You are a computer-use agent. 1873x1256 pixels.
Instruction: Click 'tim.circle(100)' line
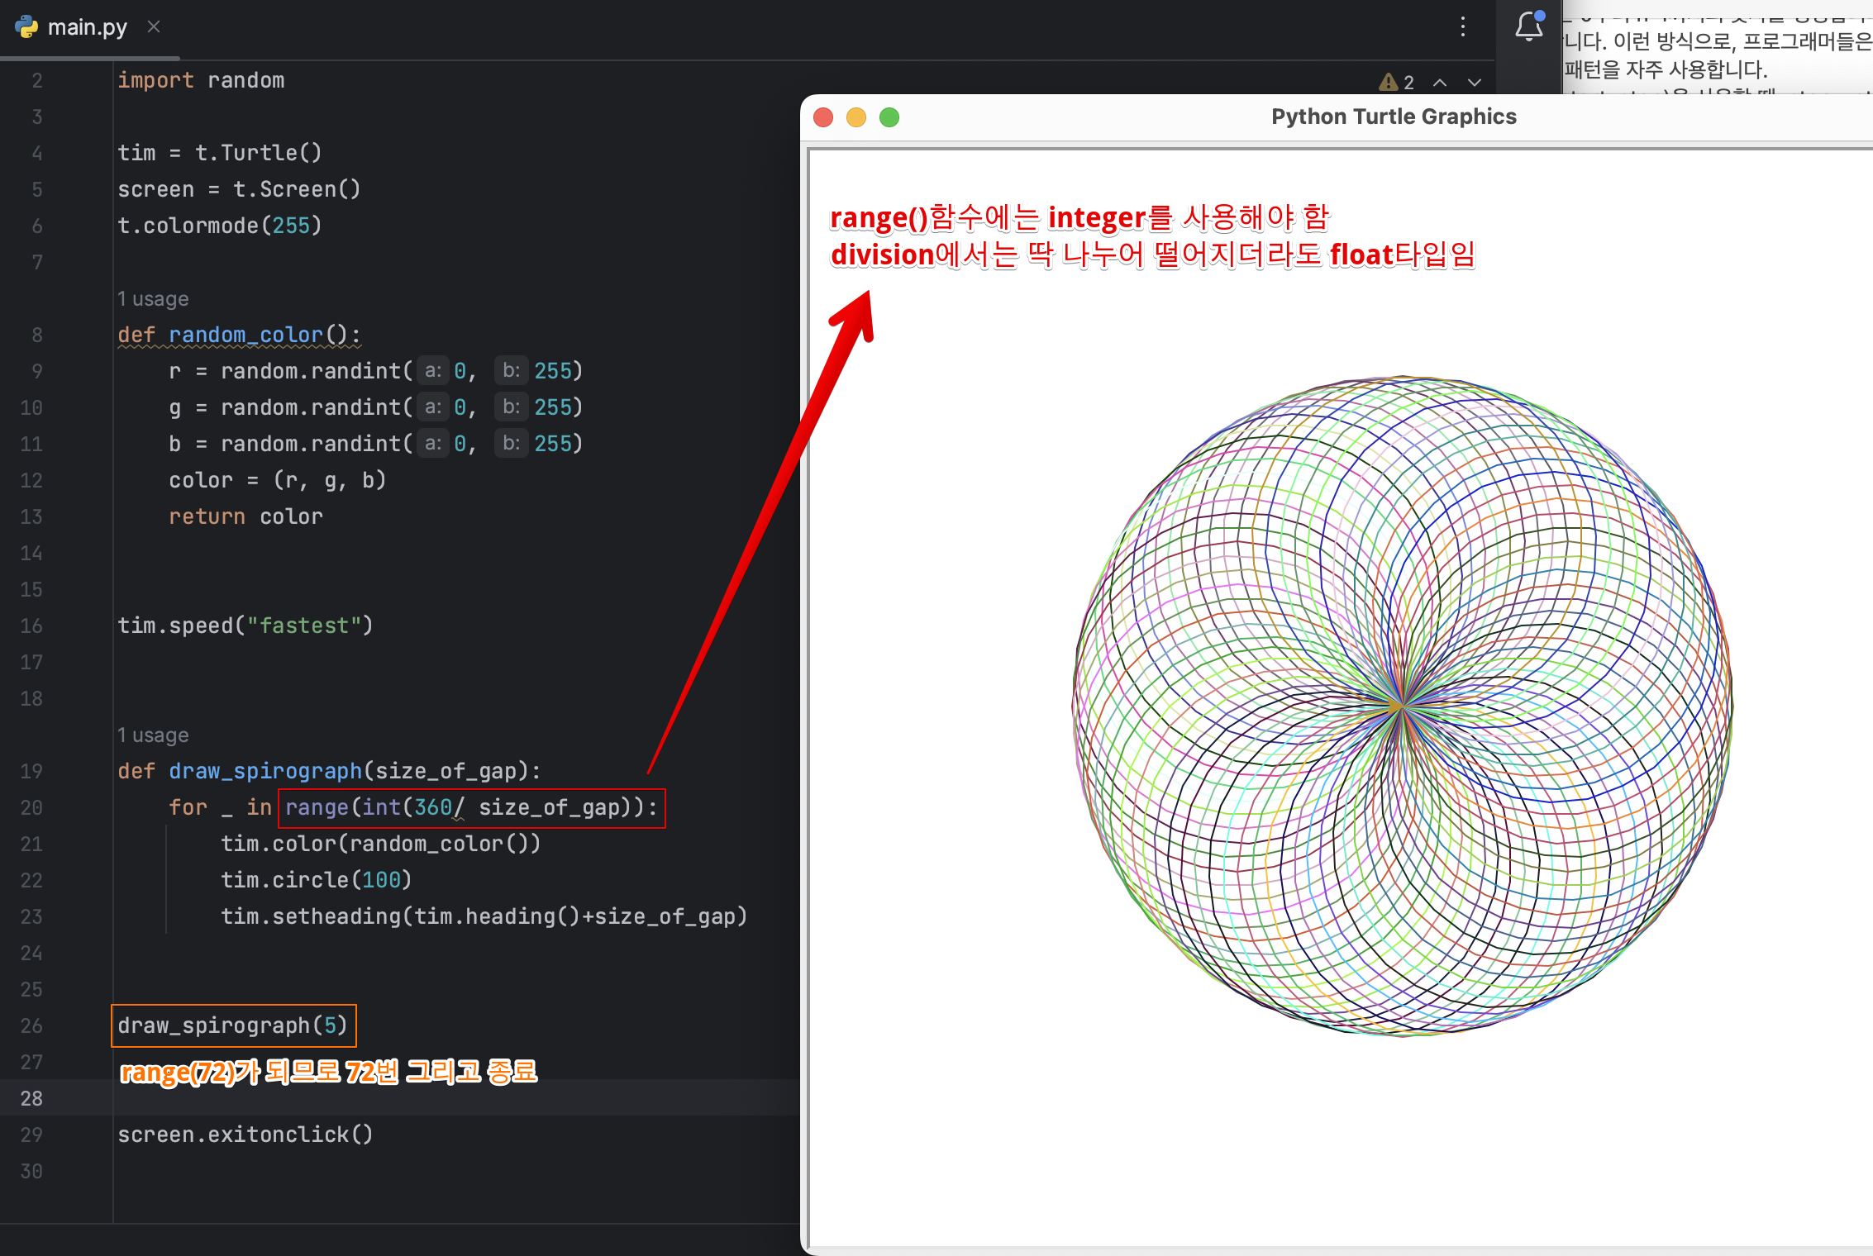(x=317, y=880)
